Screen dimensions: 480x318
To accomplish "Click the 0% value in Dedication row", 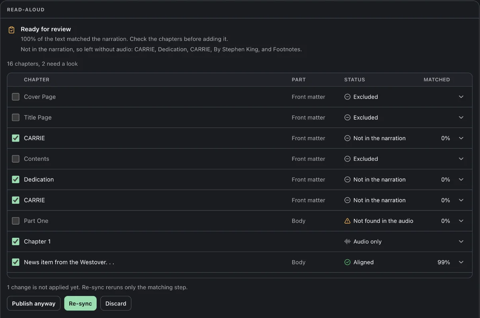I will pyautogui.click(x=446, y=179).
